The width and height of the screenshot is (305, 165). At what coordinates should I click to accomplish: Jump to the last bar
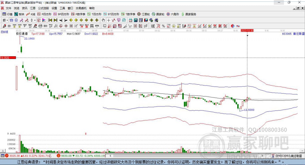55,20
